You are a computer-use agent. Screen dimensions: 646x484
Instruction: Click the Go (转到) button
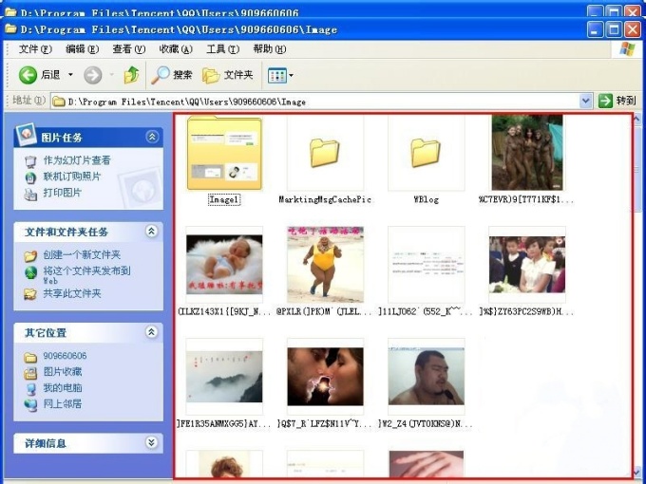(x=617, y=101)
